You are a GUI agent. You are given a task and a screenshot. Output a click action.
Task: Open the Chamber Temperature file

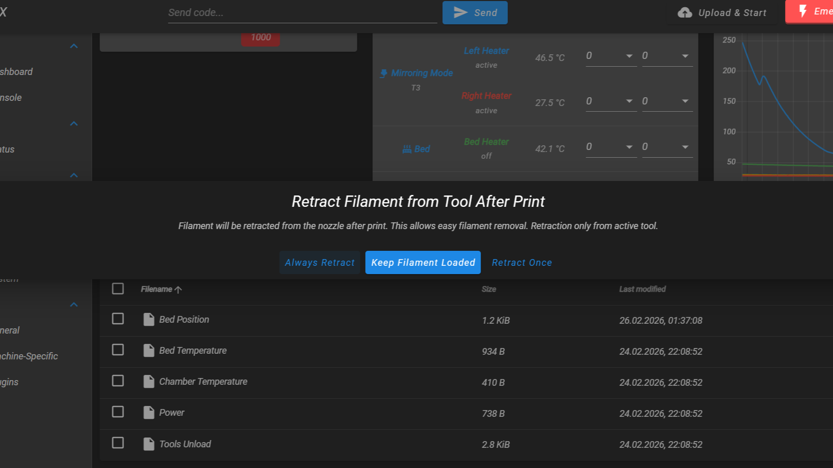[203, 382]
